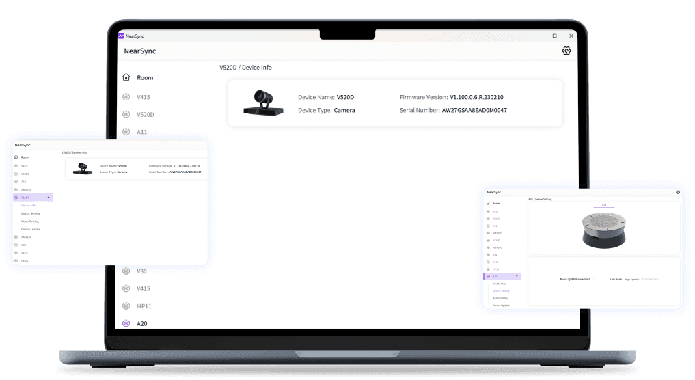This screenshot has height=380, width=695.
Task: Select the A11 device icon in main sidebar
Action: [x=126, y=132]
